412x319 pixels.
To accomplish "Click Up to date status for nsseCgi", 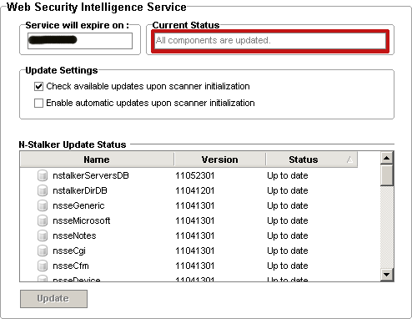I will click(288, 251).
